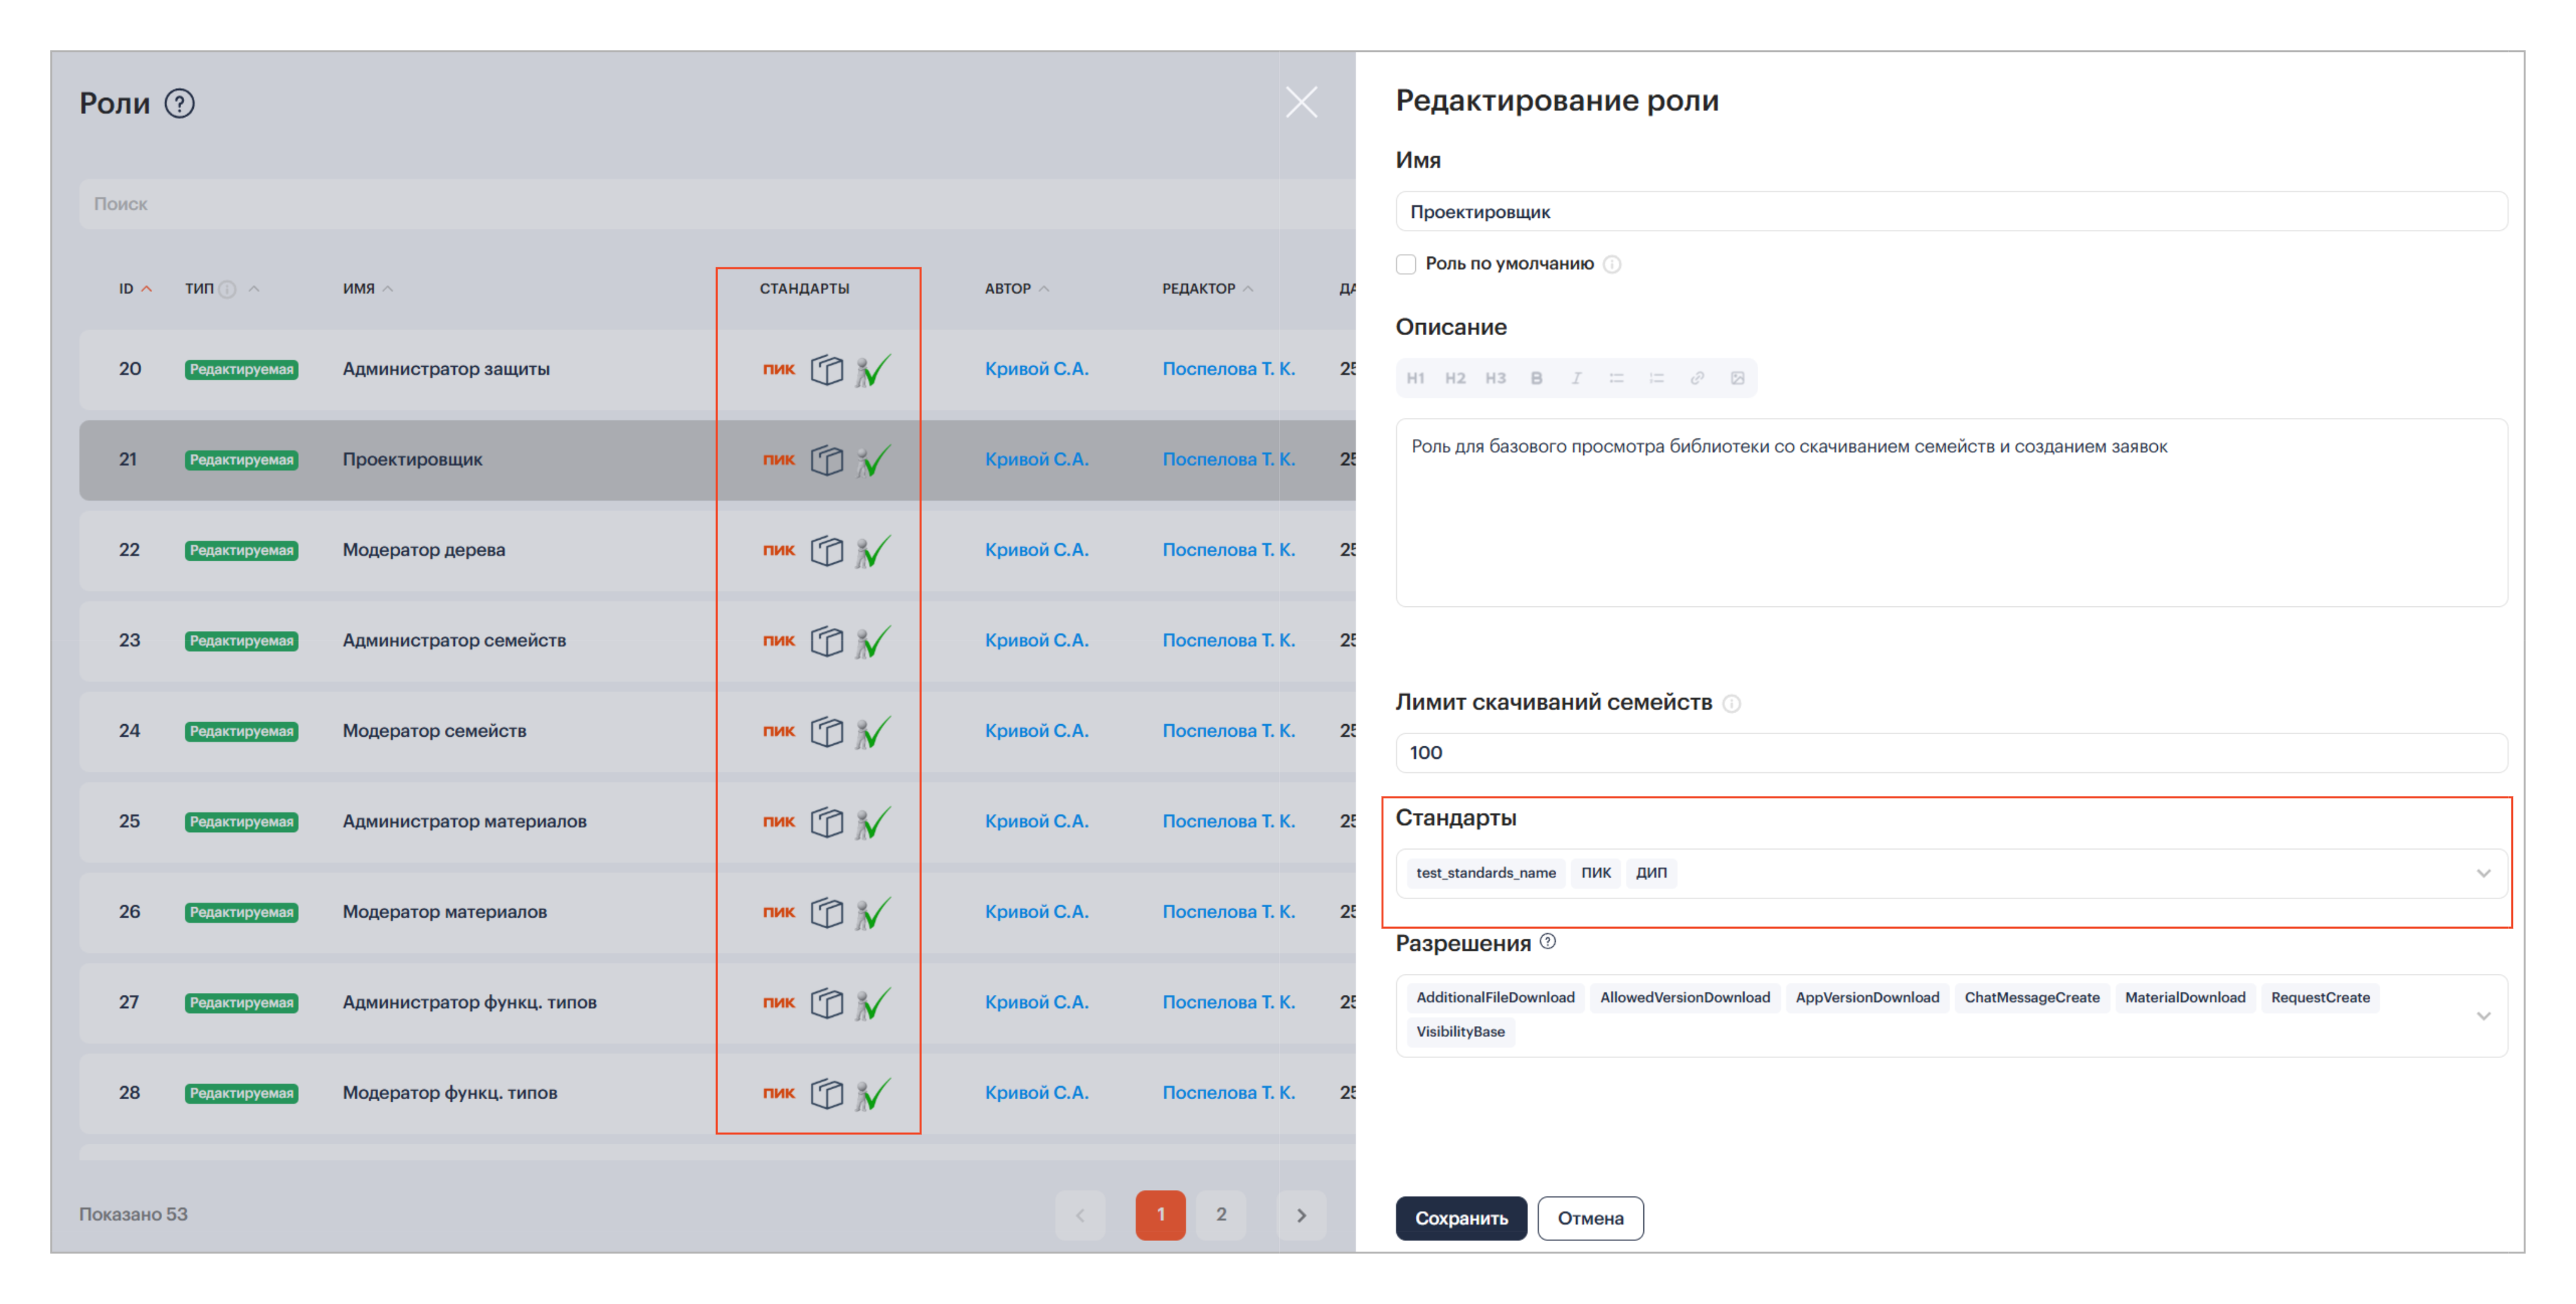
Task: Click the insert link icon
Action: coord(1697,378)
